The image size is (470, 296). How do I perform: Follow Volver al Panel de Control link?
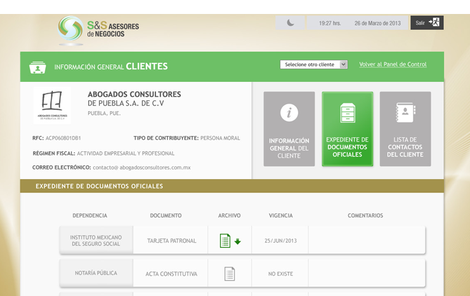click(393, 65)
